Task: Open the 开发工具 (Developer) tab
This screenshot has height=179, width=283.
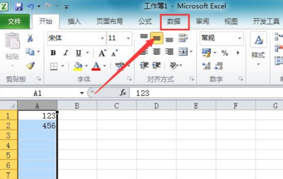Action: 266,21
